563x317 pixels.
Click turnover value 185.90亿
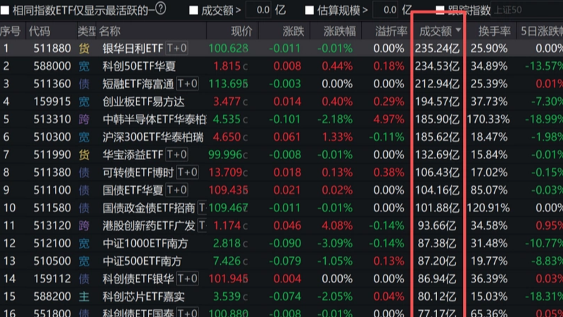pos(437,119)
